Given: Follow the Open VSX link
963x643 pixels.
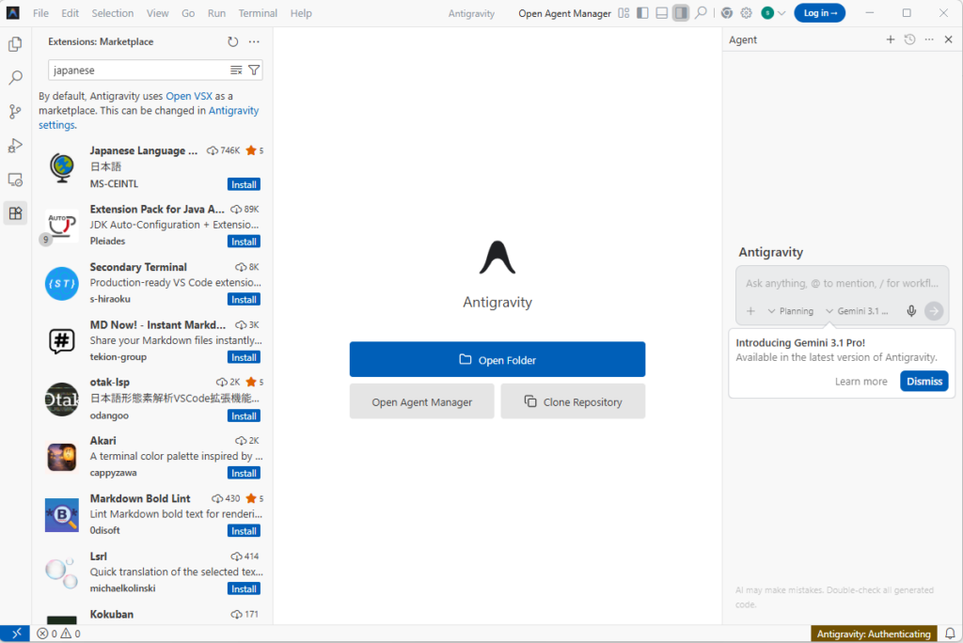Looking at the screenshot, I should 191,96.
